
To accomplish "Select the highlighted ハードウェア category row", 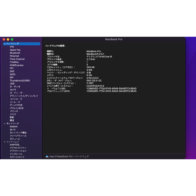I will tap(22, 44).
